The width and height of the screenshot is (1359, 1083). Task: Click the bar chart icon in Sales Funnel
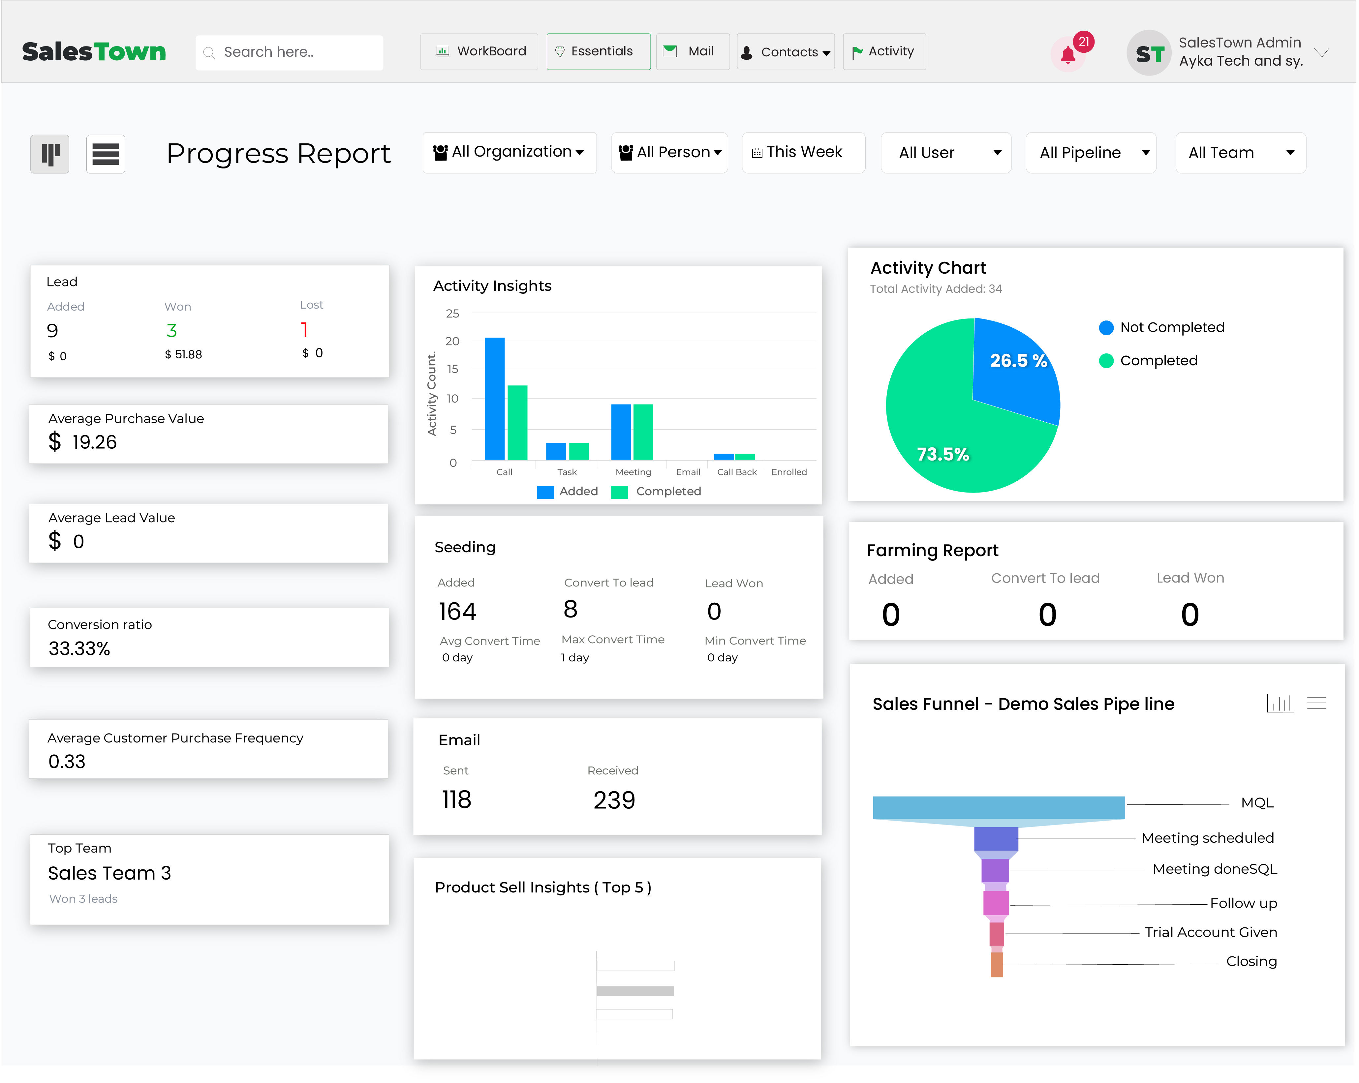[x=1281, y=703]
